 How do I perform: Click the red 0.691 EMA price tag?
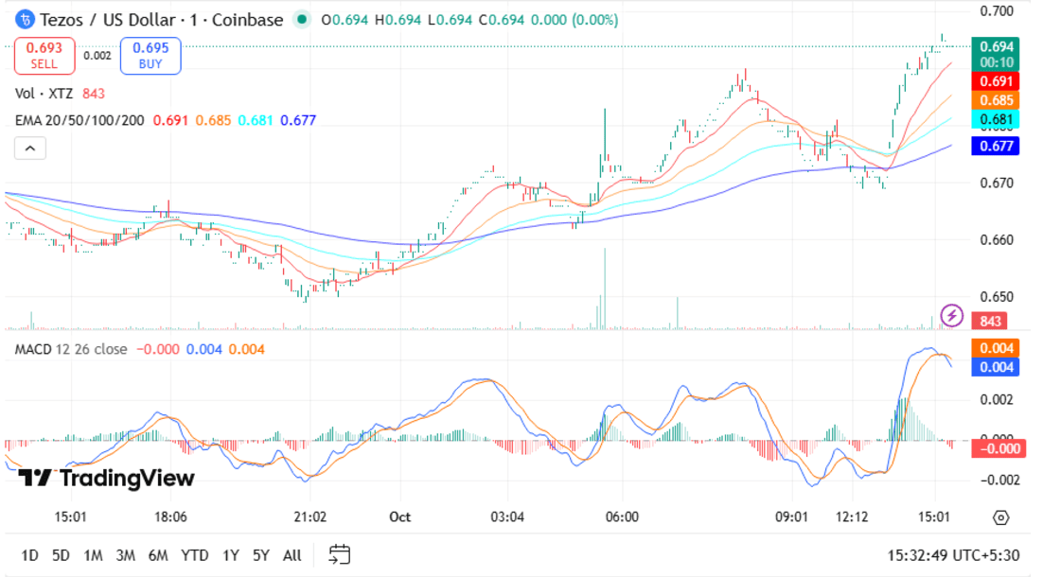tap(996, 81)
